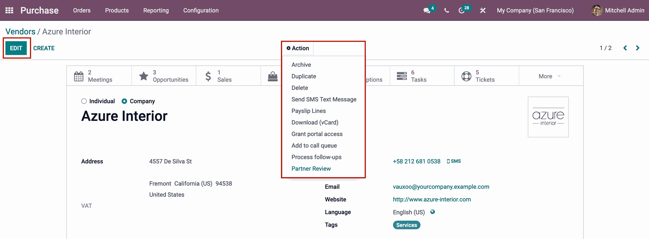This screenshot has width=649, height=239.
Task: Click the VAT field label
Action: click(x=87, y=206)
